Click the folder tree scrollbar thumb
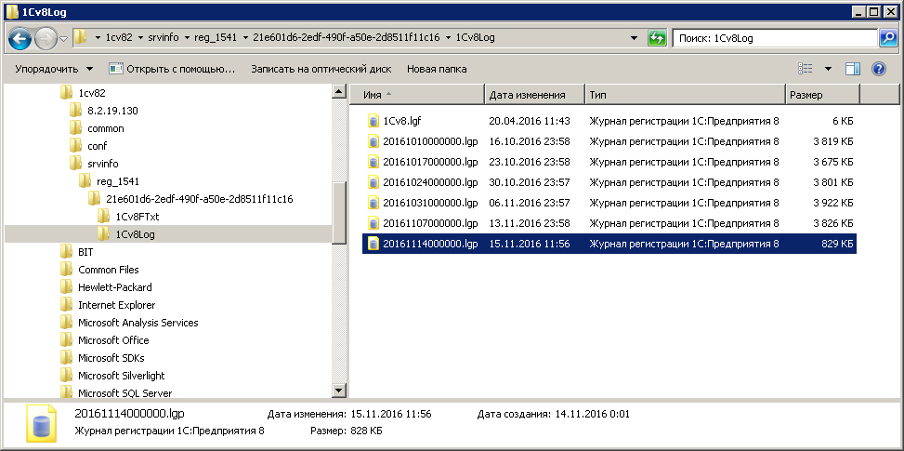 (339, 213)
